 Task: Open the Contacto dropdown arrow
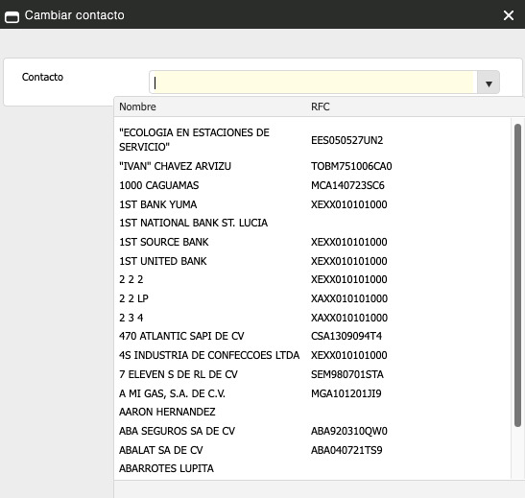pyautogui.click(x=489, y=83)
